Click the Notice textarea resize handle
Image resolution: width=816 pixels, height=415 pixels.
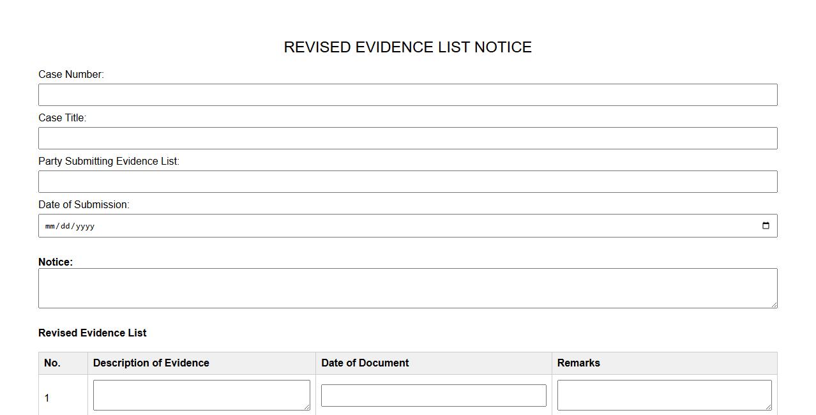pos(774,305)
